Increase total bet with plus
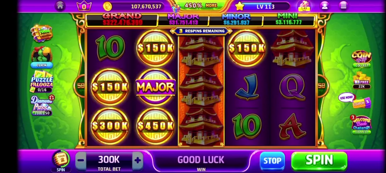This screenshot has height=173, width=386. point(138,161)
